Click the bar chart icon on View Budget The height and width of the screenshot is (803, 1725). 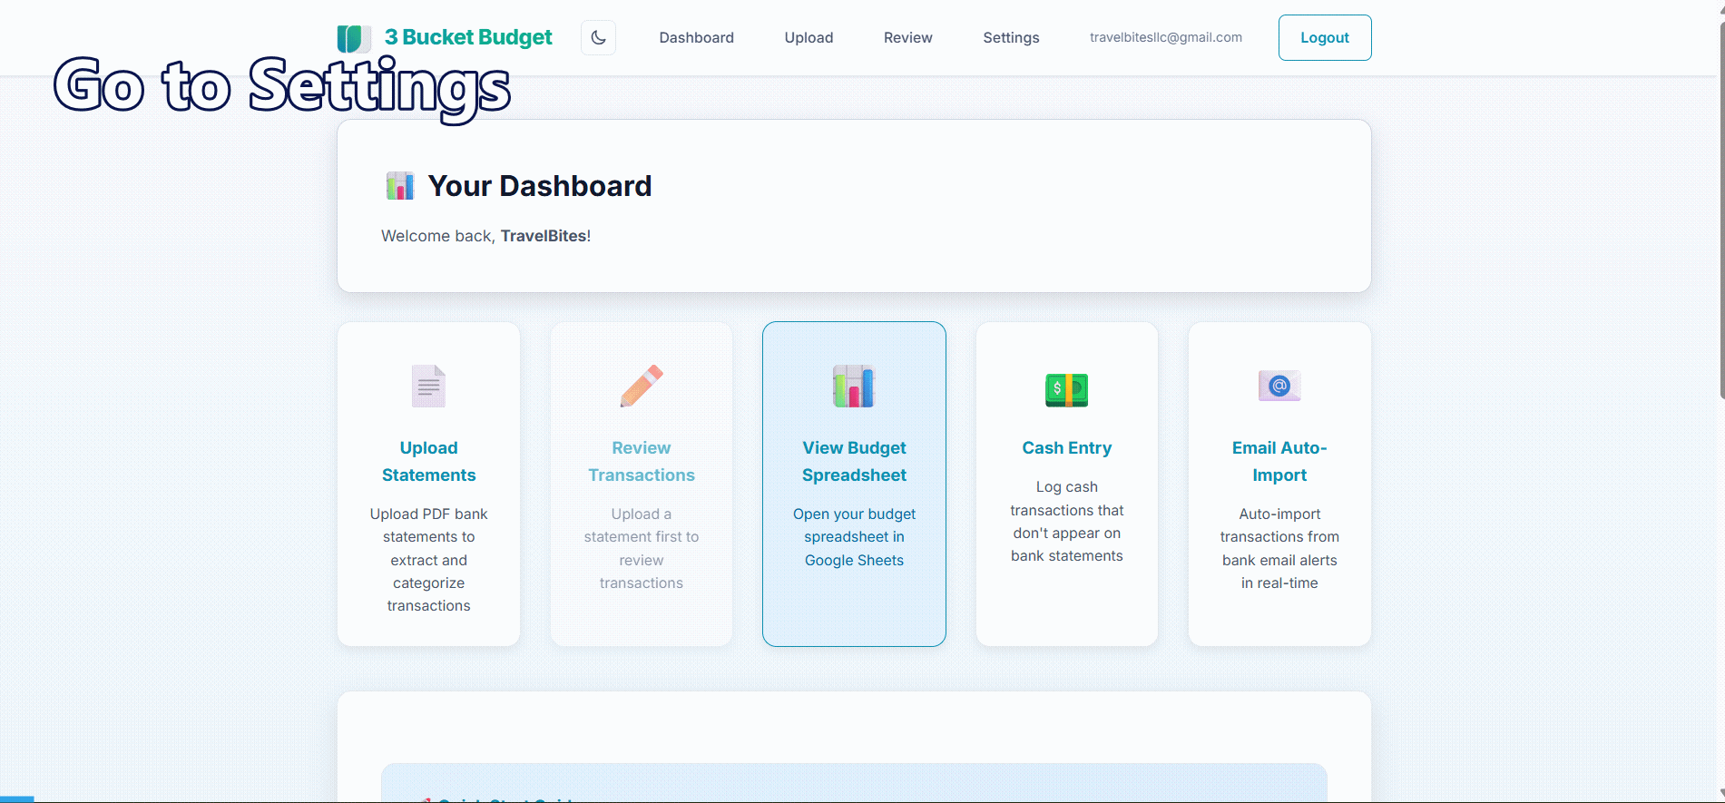tap(854, 387)
